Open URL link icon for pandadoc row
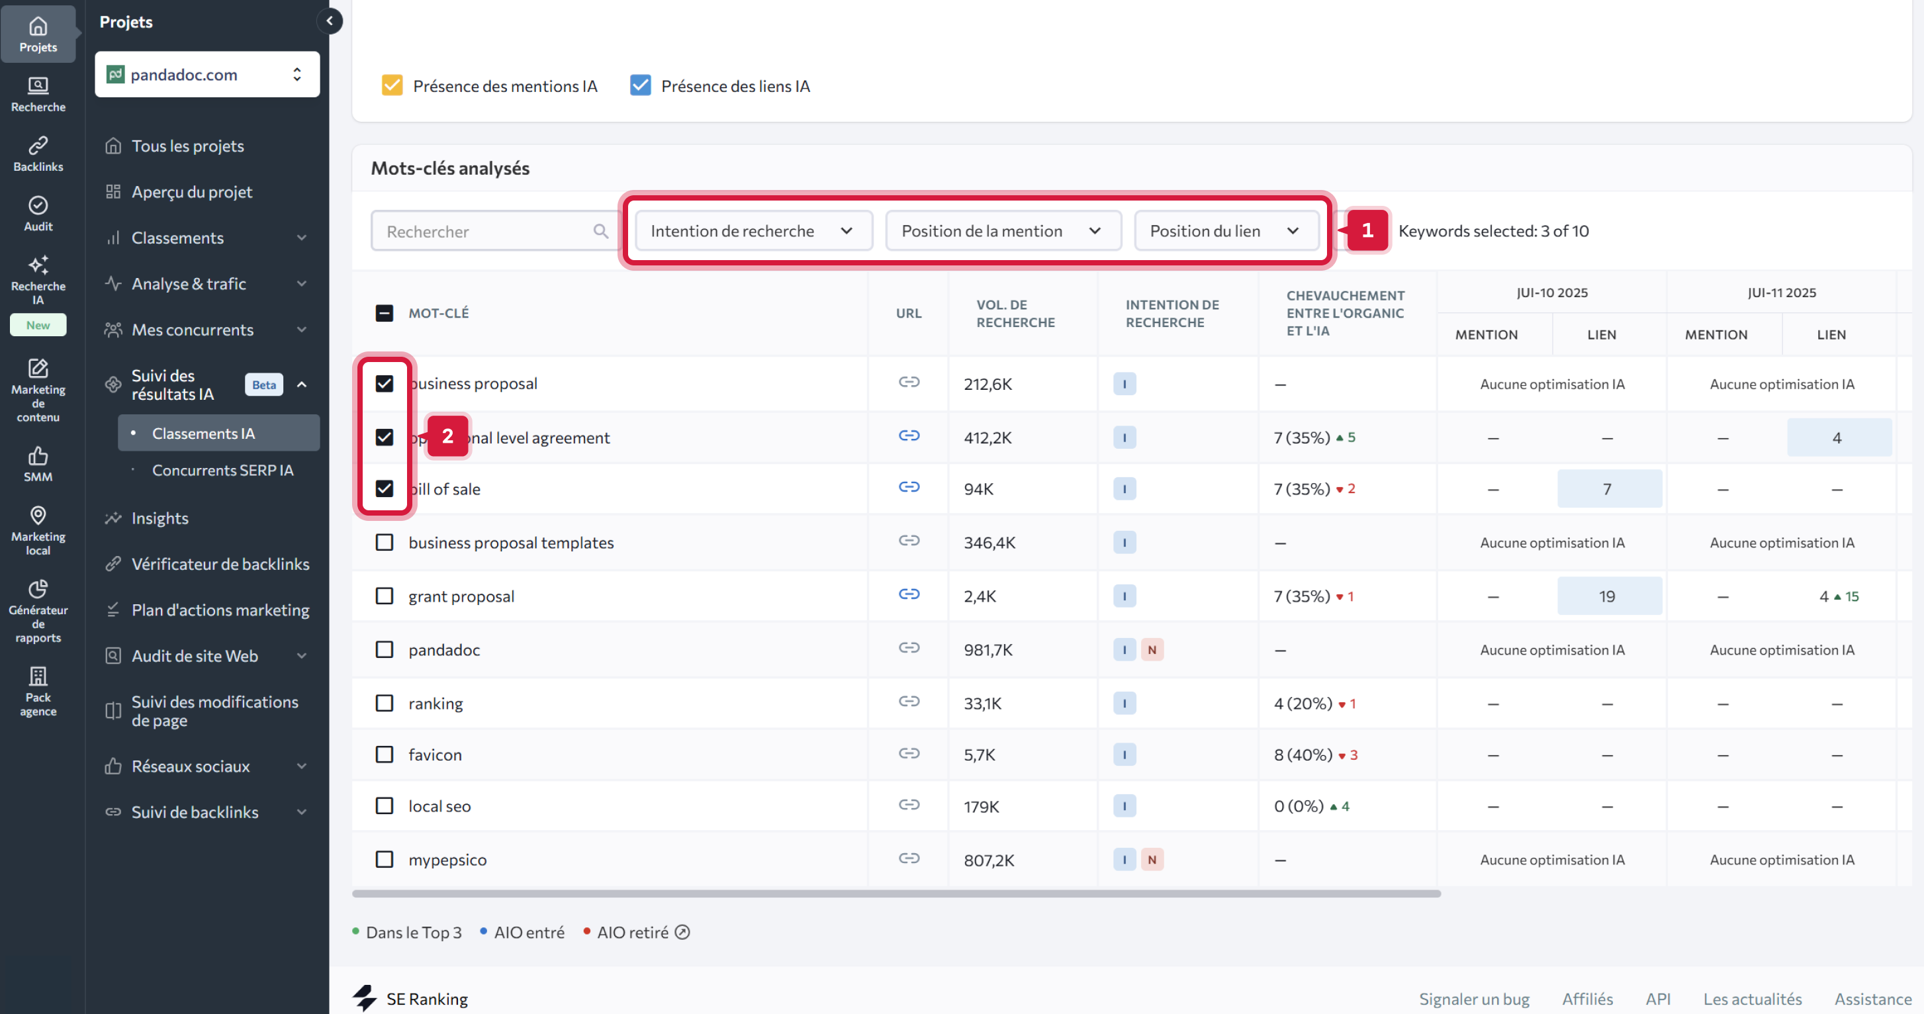The width and height of the screenshot is (1924, 1014). click(908, 648)
